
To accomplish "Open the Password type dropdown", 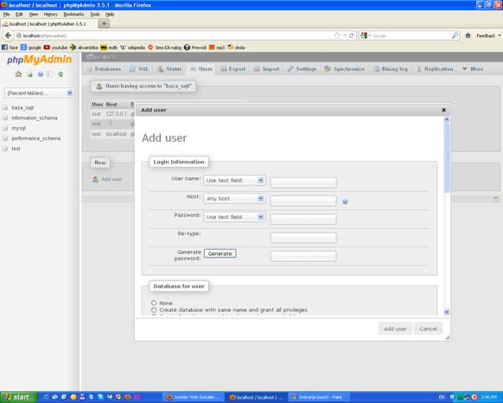I will coord(234,217).
